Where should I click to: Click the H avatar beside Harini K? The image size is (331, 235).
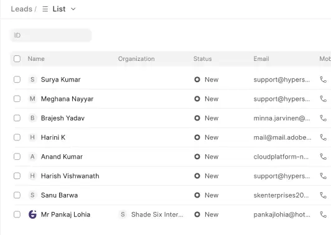point(32,137)
